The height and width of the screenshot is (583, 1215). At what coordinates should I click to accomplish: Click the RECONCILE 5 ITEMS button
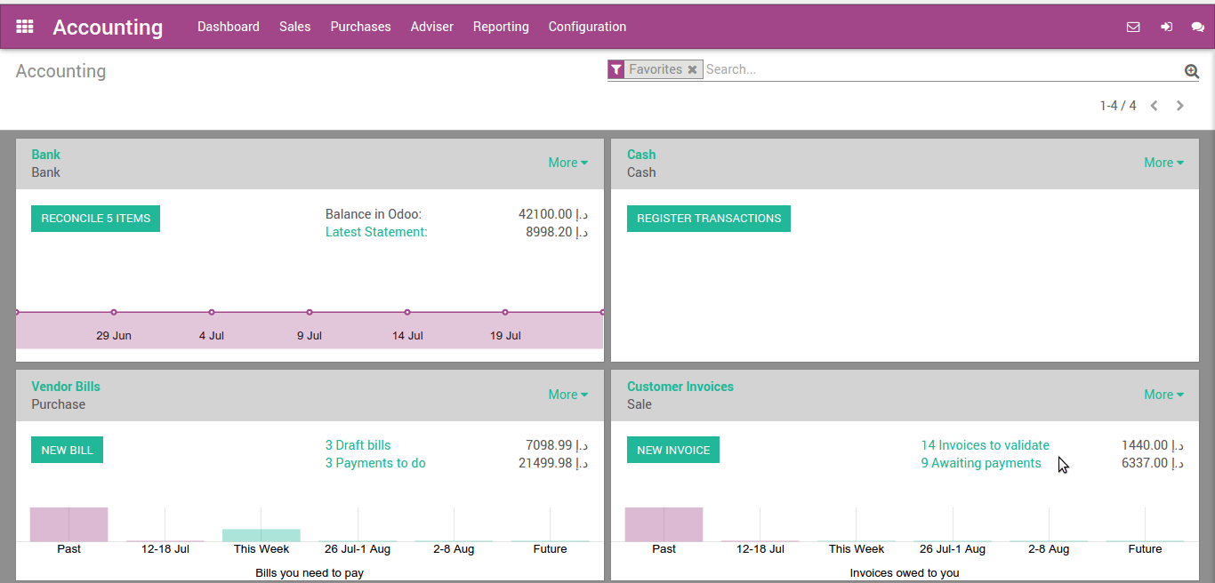tap(95, 219)
